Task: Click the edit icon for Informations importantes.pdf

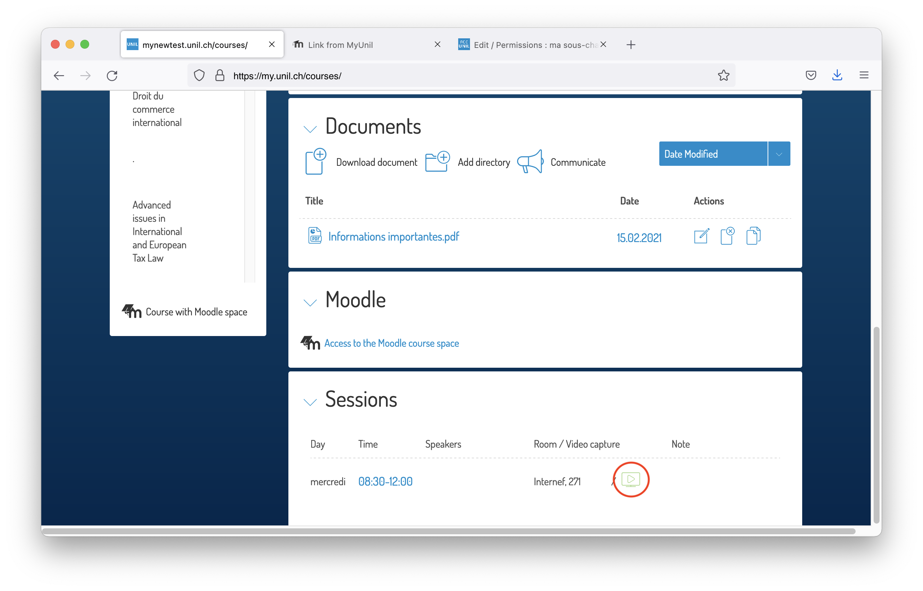Action: [701, 236]
